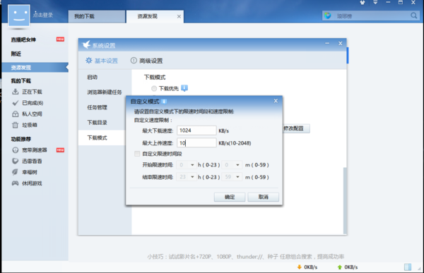Open 直播吧女神 in sidebar

coord(23,40)
